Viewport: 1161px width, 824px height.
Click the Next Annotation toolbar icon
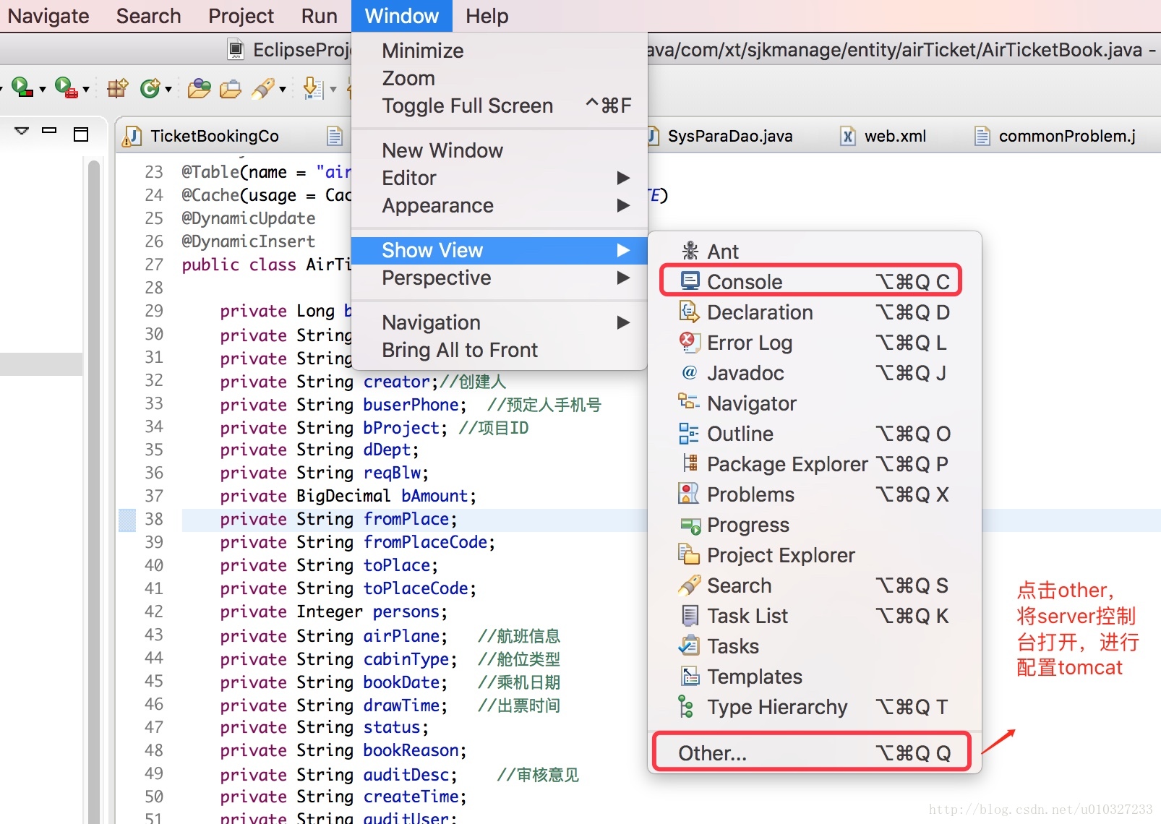313,88
